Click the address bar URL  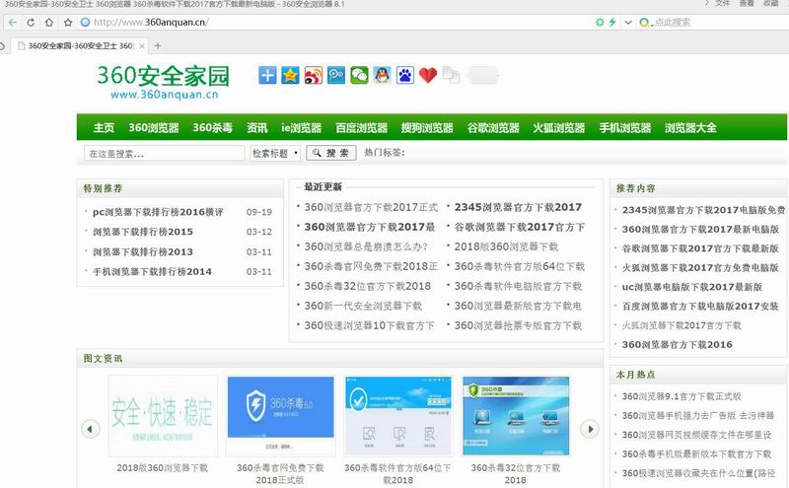pos(151,22)
